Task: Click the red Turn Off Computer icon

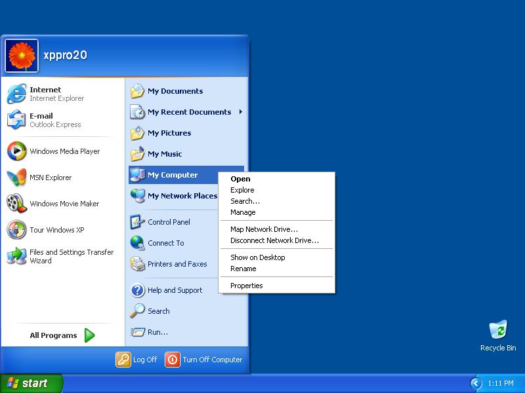Action: click(173, 360)
